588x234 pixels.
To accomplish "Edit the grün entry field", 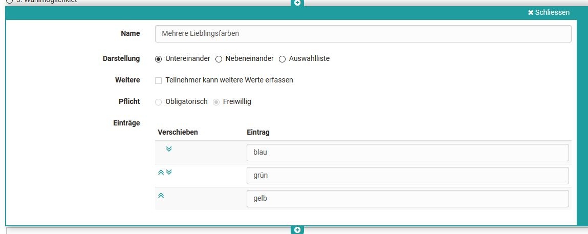I will (x=407, y=176).
